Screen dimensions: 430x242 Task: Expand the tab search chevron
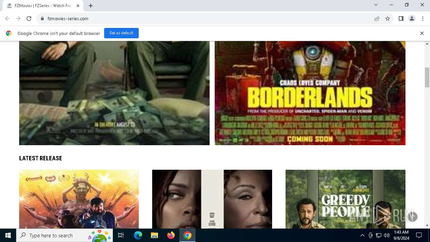[x=376, y=5]
